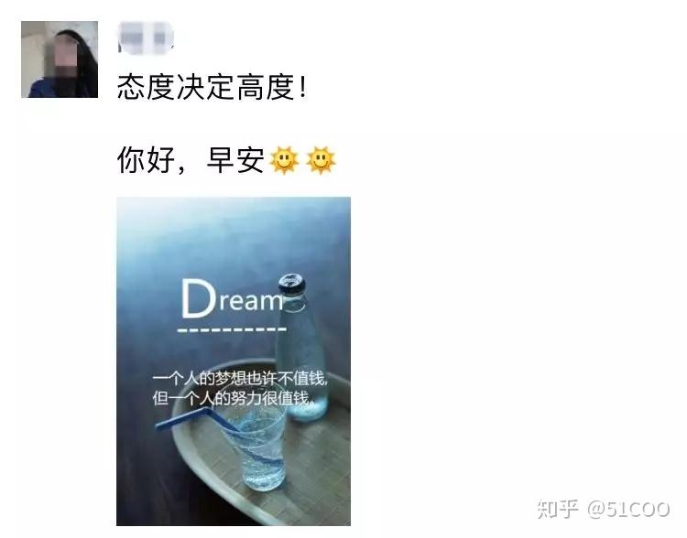The image size is (687, 538).
Task: Select the post text 态度决定高度!
Action: click(x=213, y=87)
